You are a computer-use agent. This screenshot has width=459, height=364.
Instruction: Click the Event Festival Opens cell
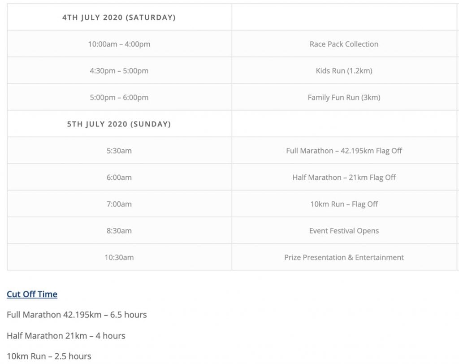coord(344,230)
